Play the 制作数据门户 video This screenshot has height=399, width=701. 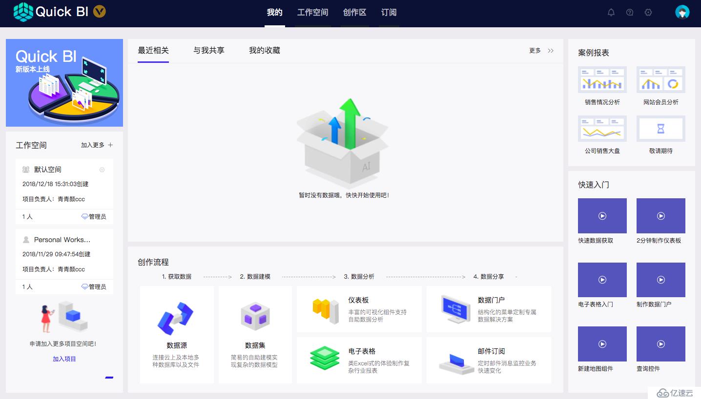661,280
